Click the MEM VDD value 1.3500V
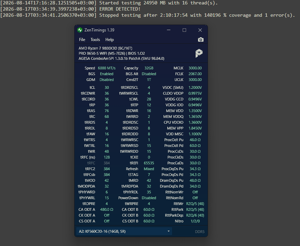This screenshot has width=300, height=246. pos(195,111)
